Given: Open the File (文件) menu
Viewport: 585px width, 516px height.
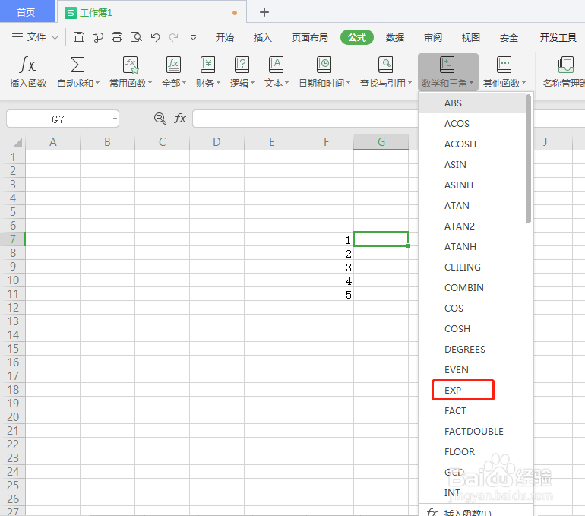Looking at the screenshot, I should coord(35,37).
